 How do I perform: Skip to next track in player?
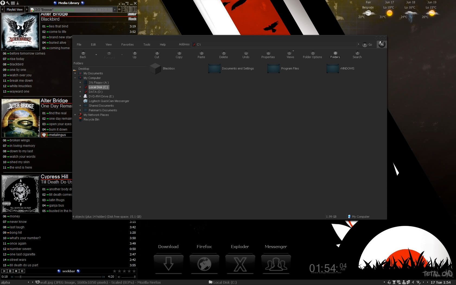coord(22,271)
